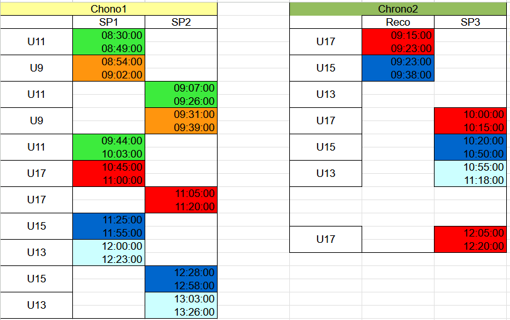Select the light blue 12:23:00 cell

click(x=109, y=259)
